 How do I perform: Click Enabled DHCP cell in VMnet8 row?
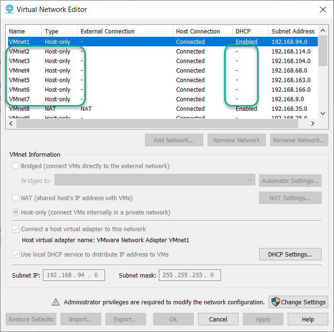pos(246,109)
